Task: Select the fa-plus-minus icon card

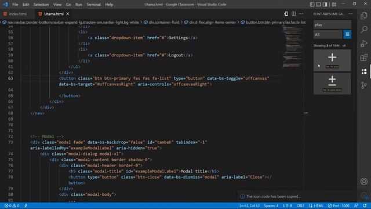Action: tap(332, 84)
